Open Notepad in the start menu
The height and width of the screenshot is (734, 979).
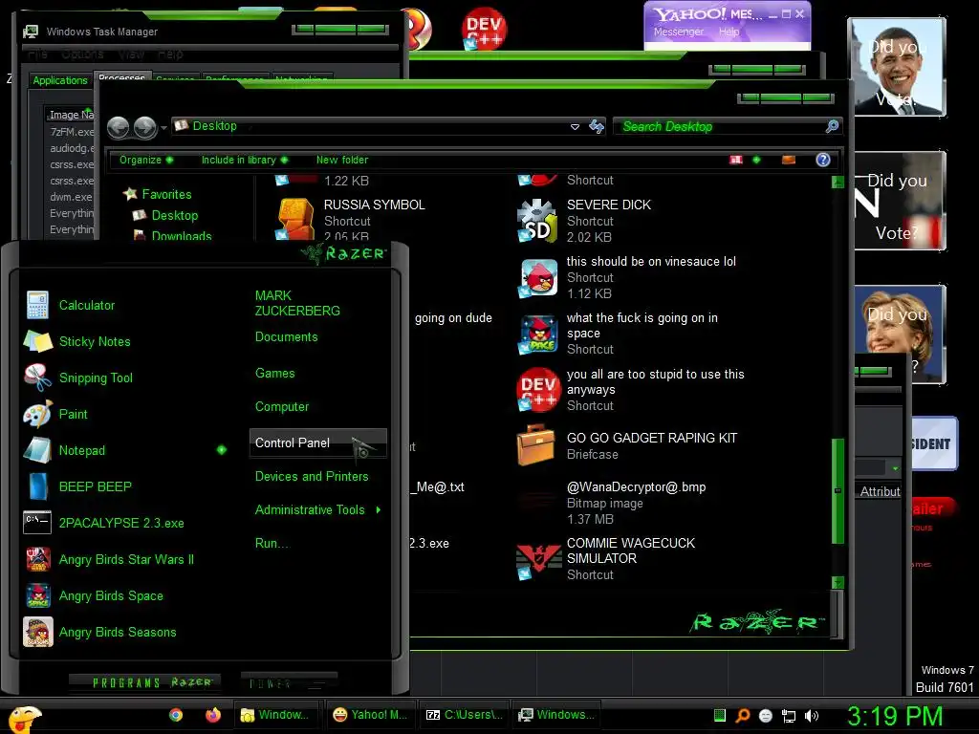tap(82, 450)
